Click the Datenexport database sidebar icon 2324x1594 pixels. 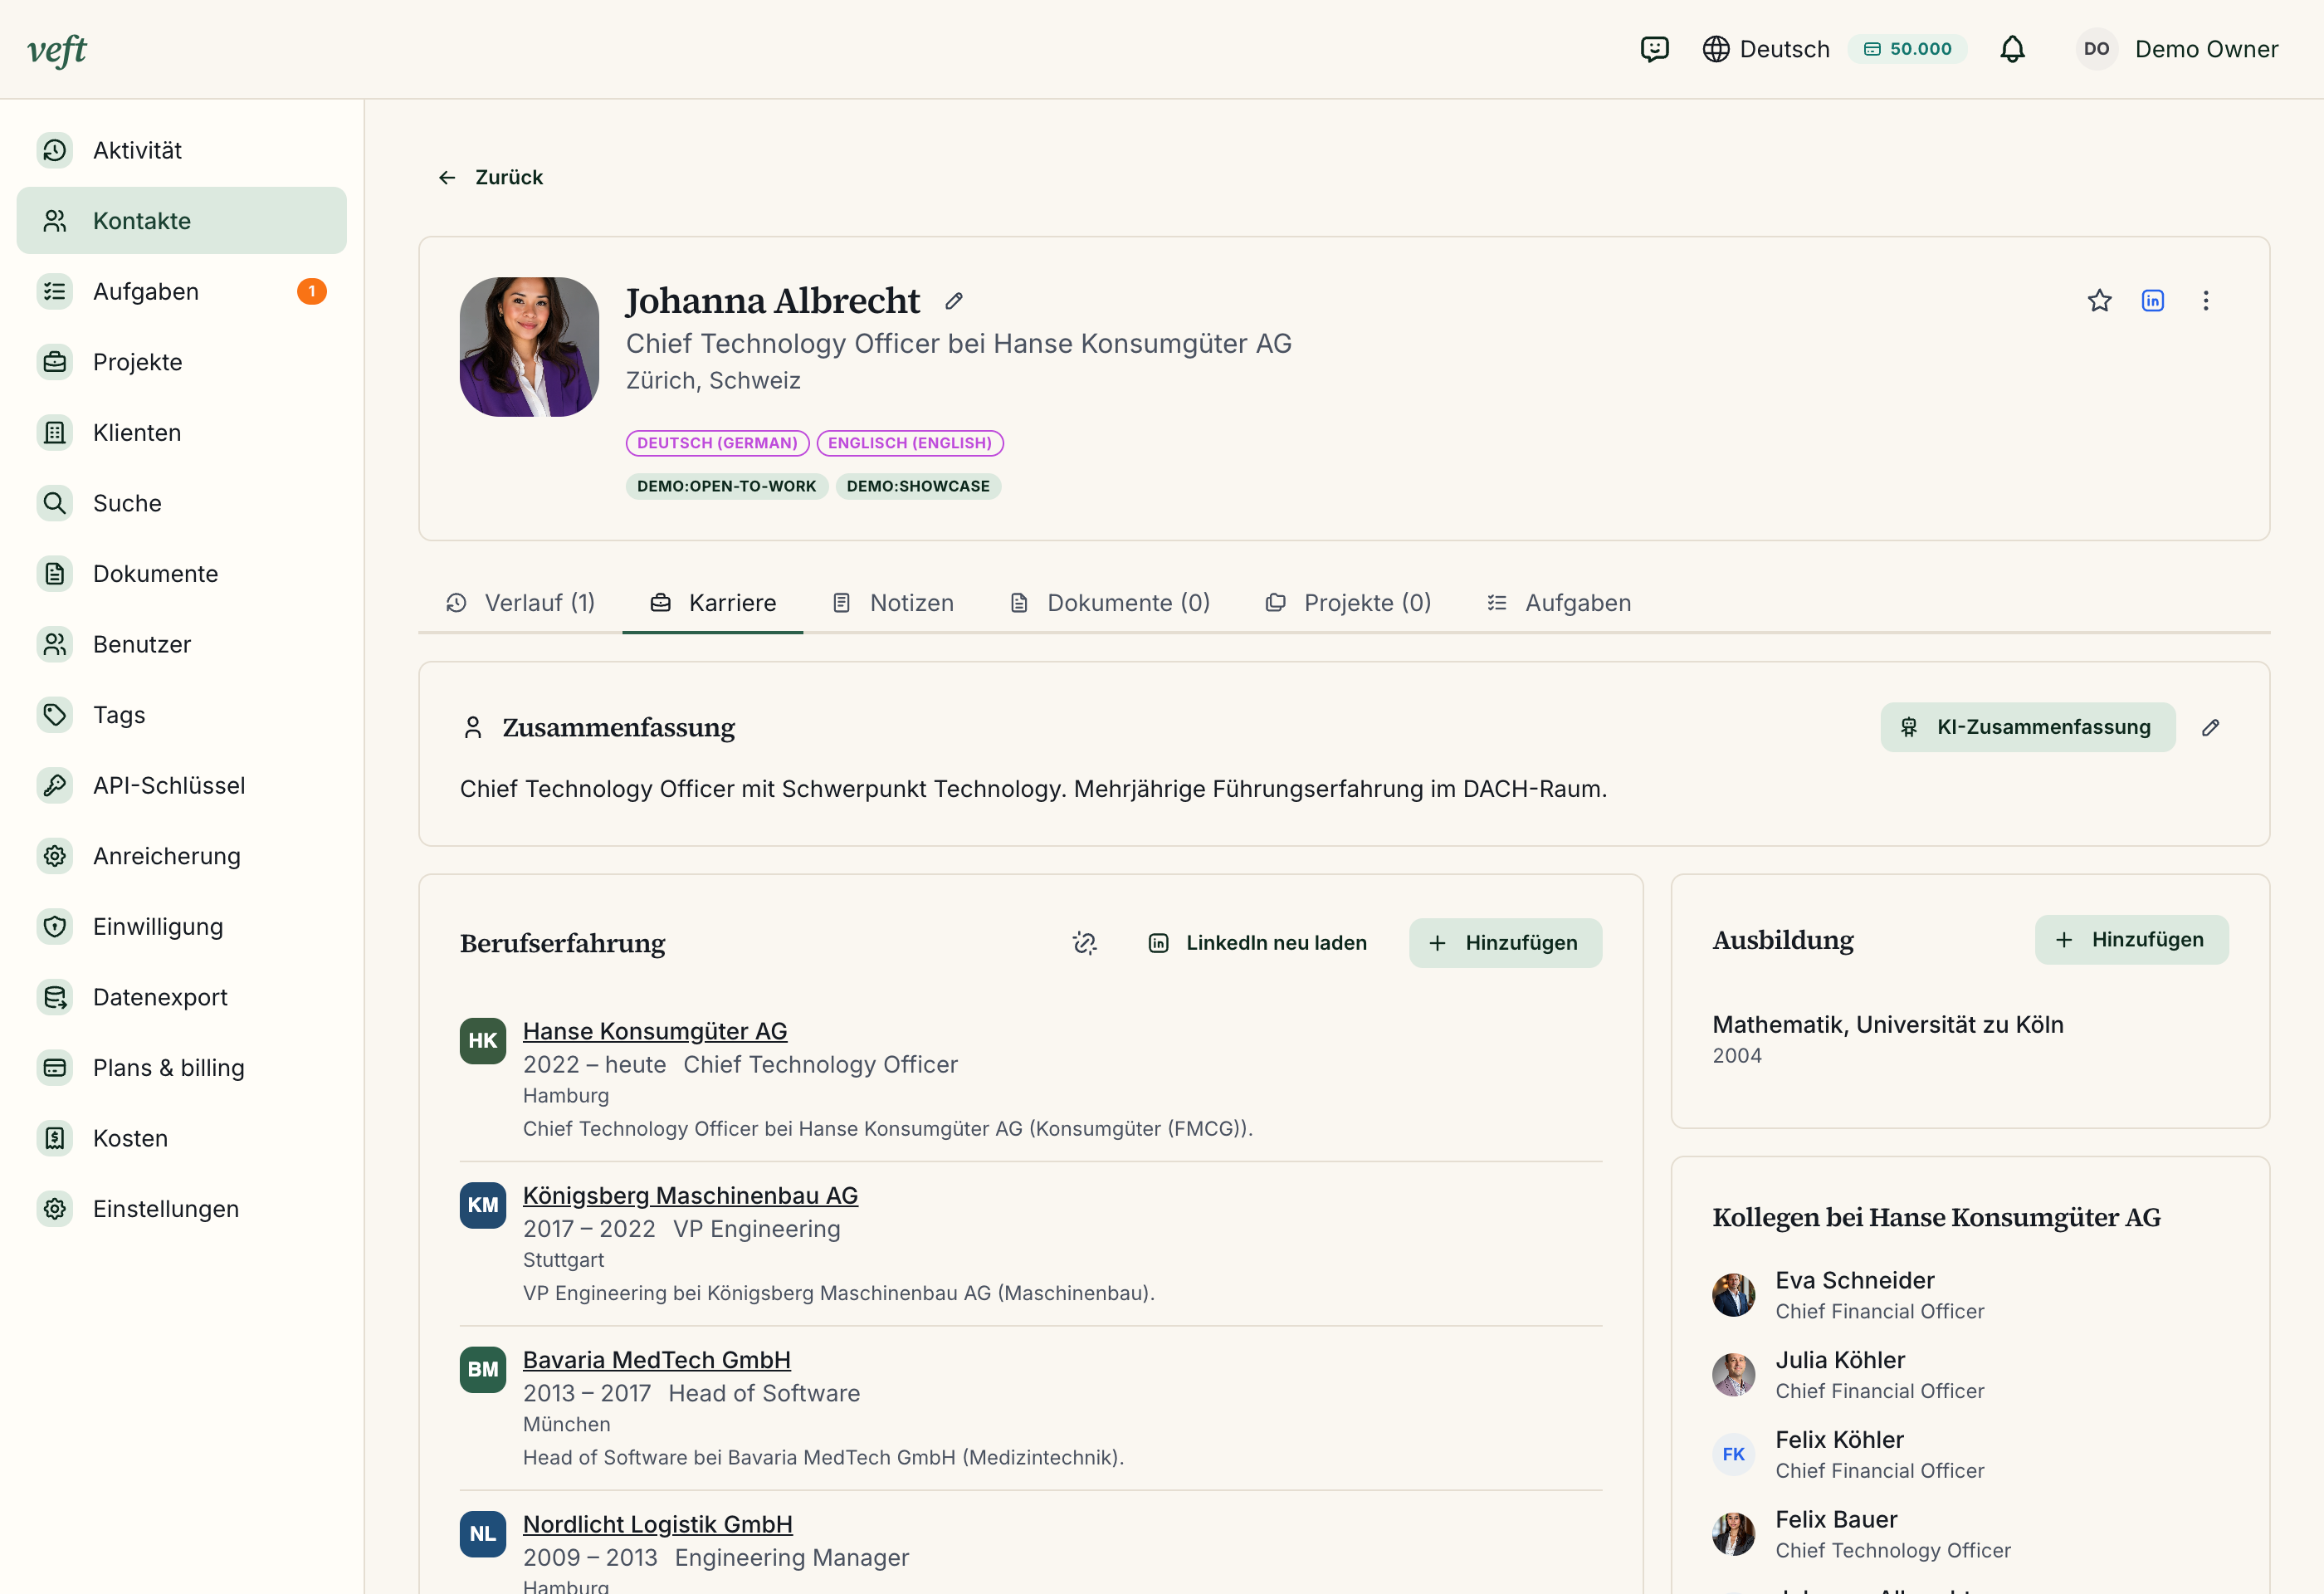tap(55, 997)
